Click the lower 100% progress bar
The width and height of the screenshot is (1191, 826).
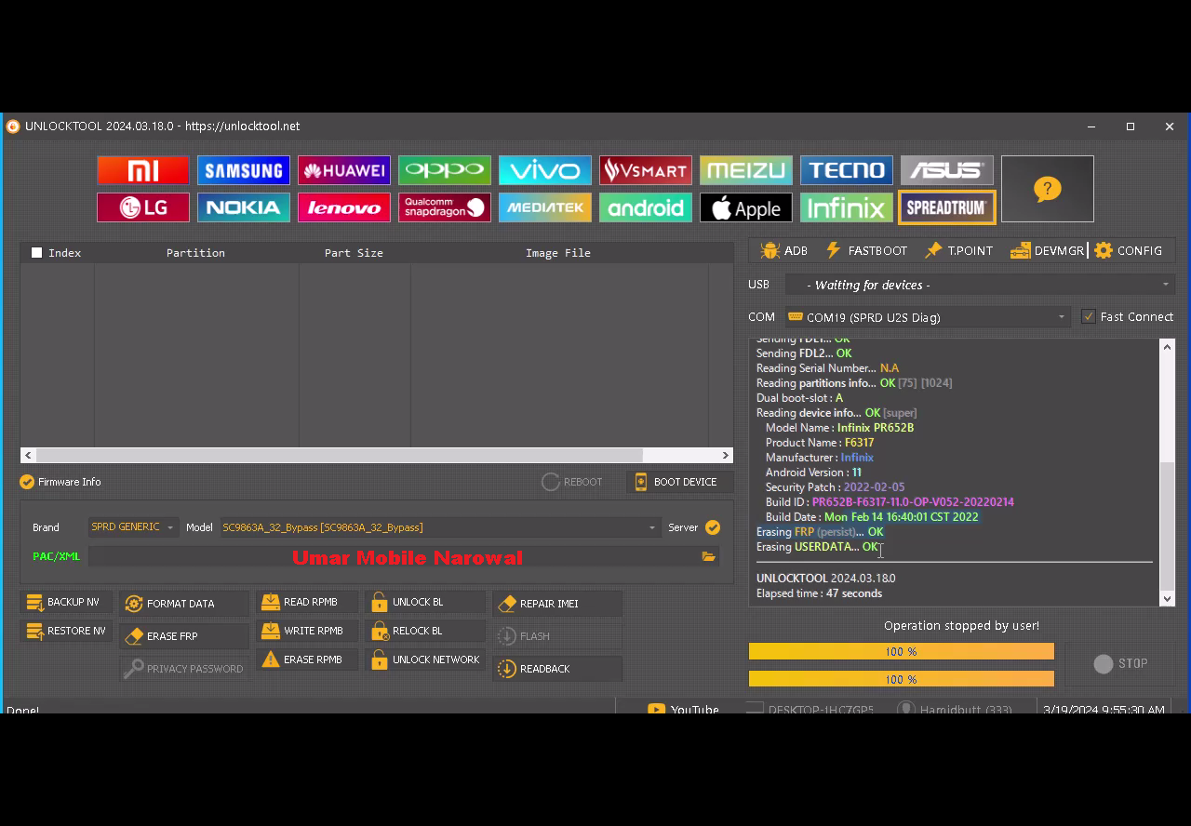pos(902,679)
